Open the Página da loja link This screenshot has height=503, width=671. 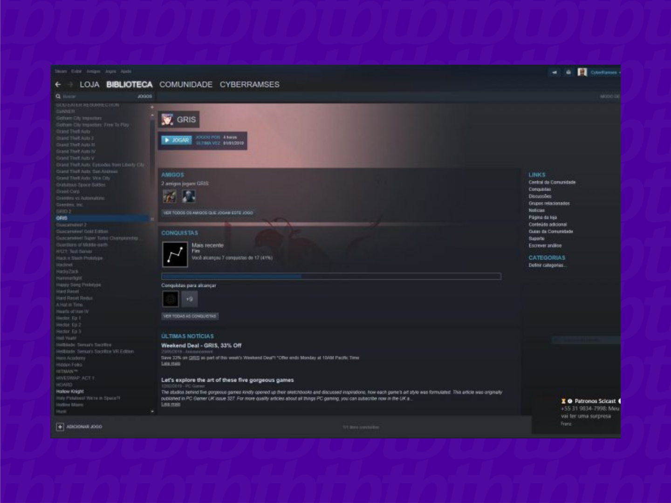click(x=542, y=217)
